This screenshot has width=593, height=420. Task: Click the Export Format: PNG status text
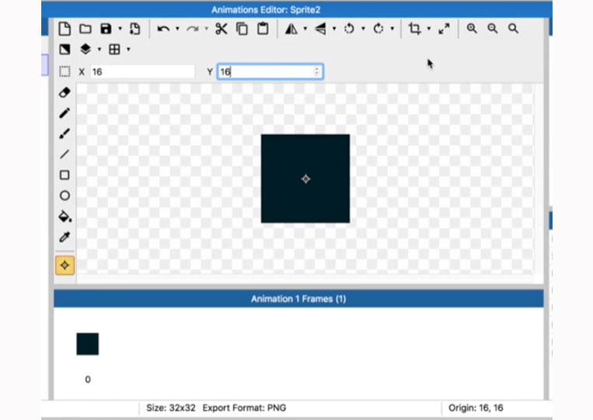(244, 408)
